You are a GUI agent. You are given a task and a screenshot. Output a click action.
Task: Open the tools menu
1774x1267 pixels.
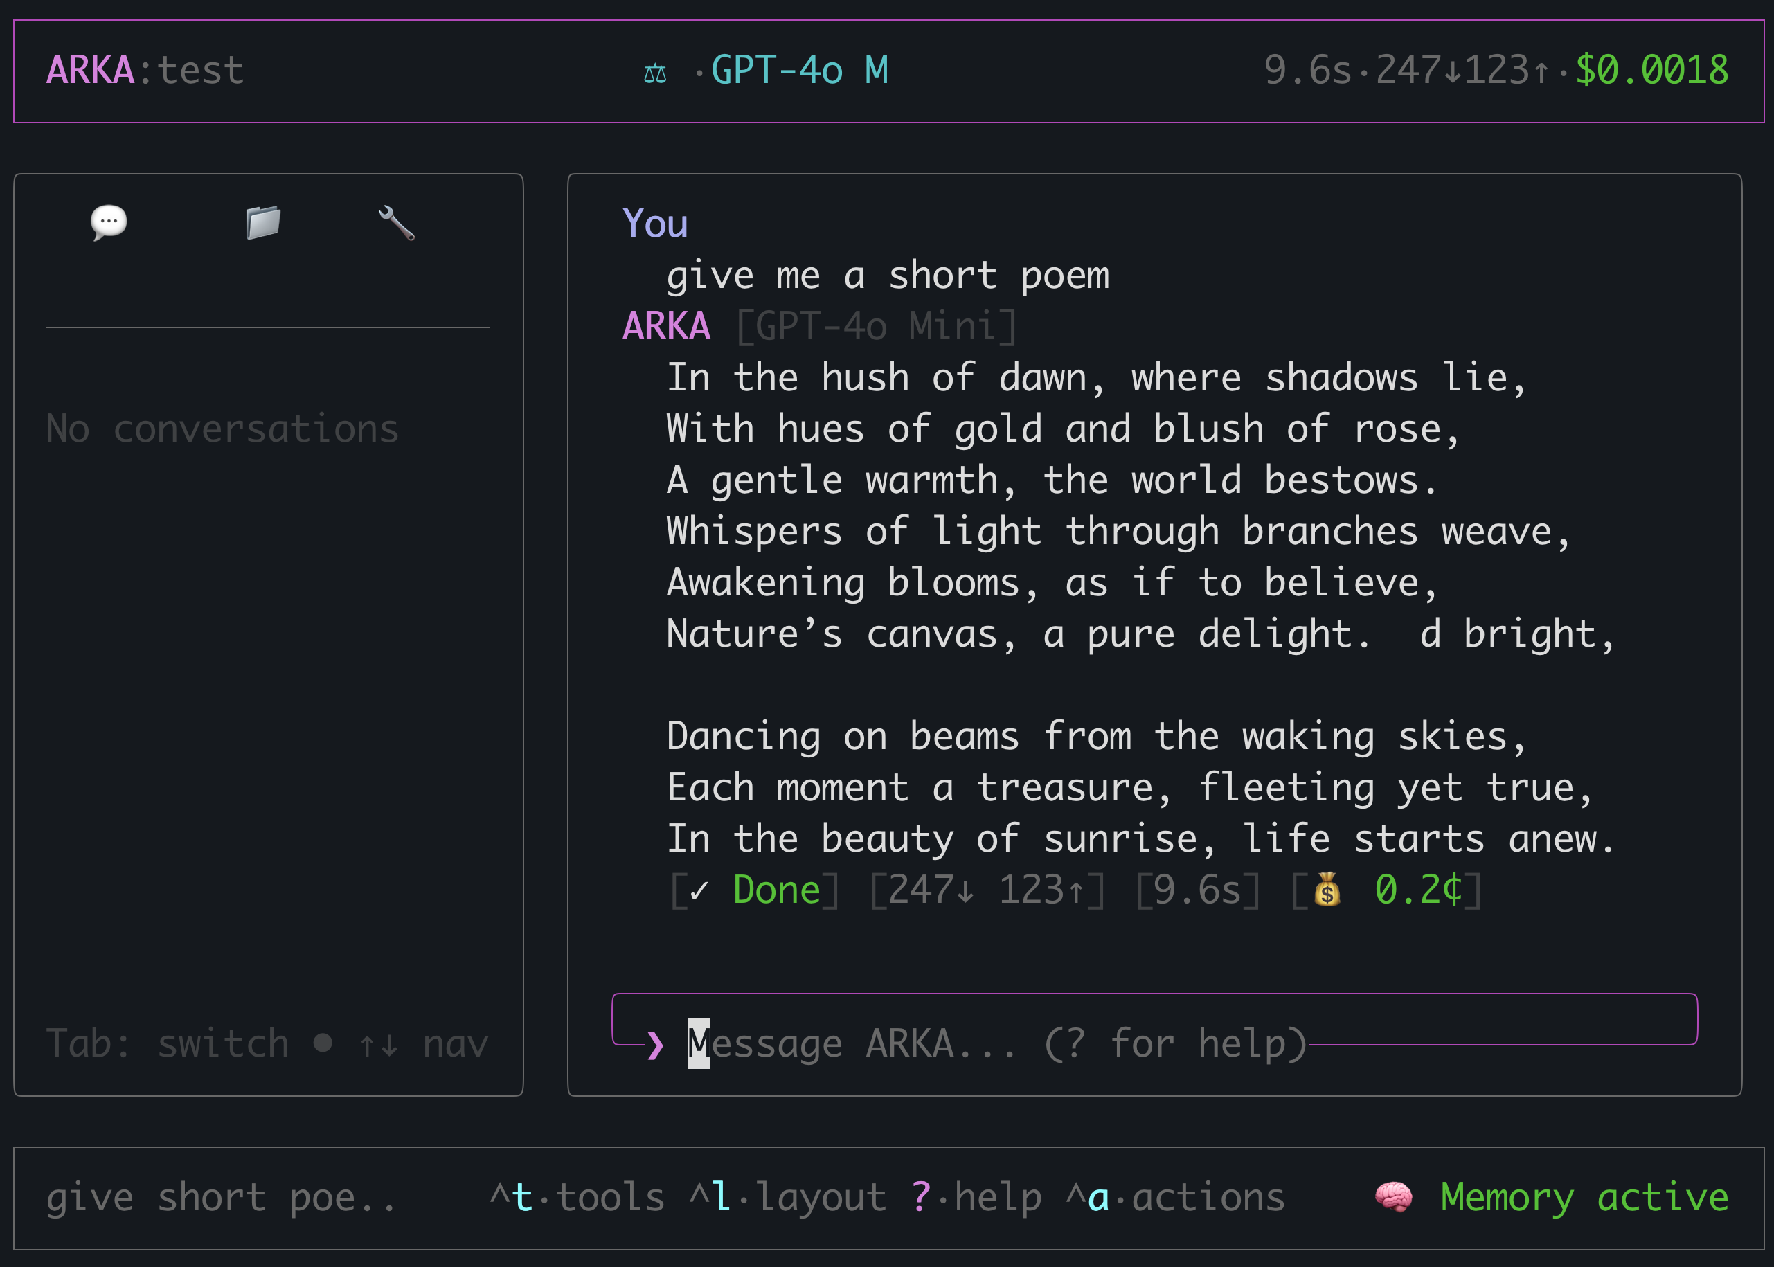coord(577,1196)
